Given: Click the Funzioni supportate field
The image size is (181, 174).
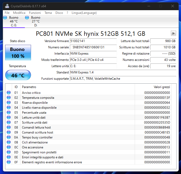Looking at the screenshot, I should (x=123, y=79).
